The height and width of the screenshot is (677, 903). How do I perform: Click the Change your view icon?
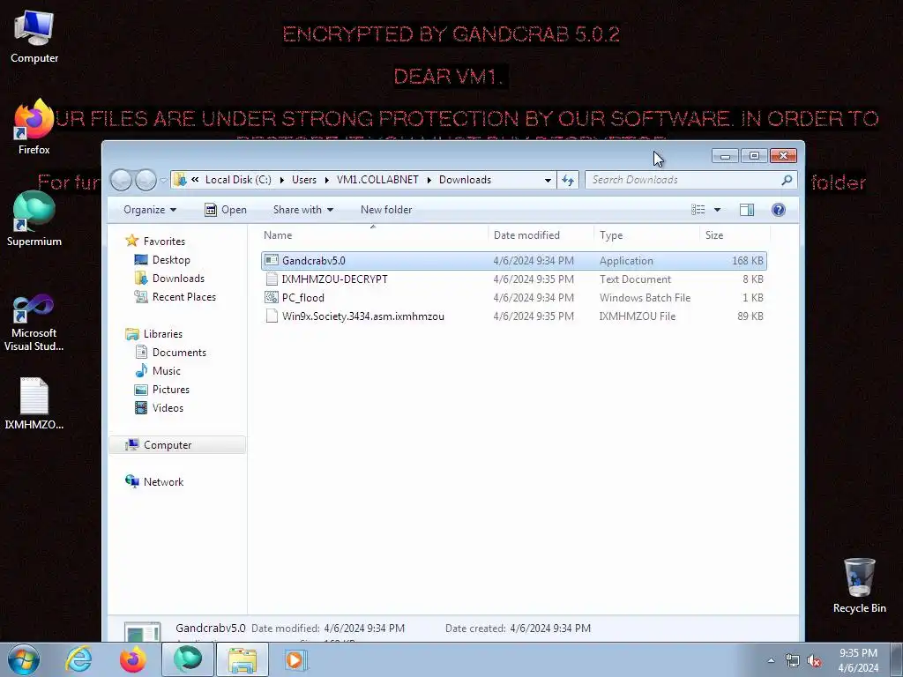point(698,210)
